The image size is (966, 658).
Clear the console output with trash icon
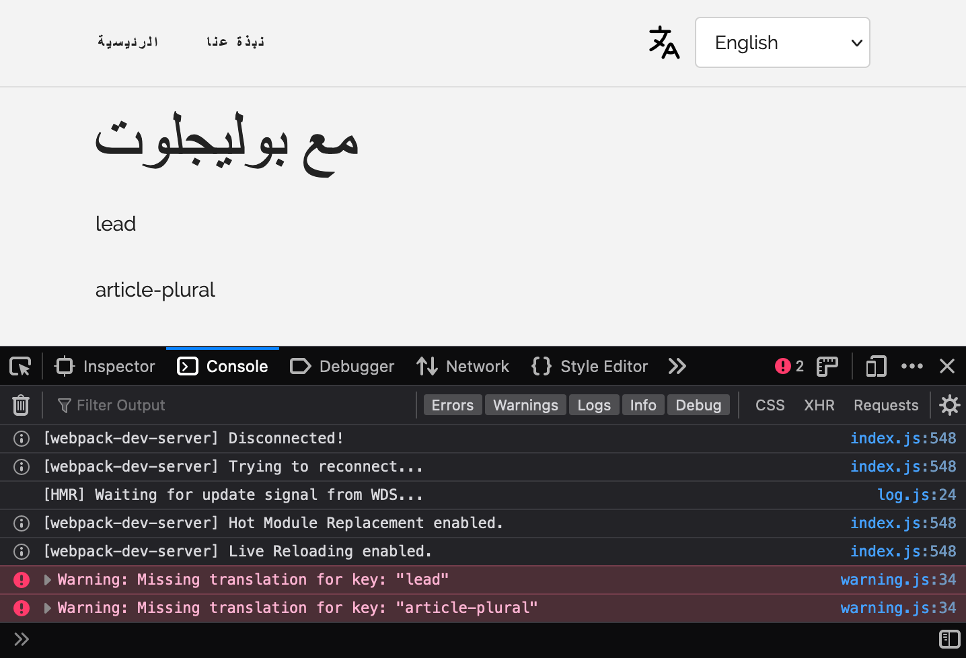pyautogui.click(x=20, y=405)
